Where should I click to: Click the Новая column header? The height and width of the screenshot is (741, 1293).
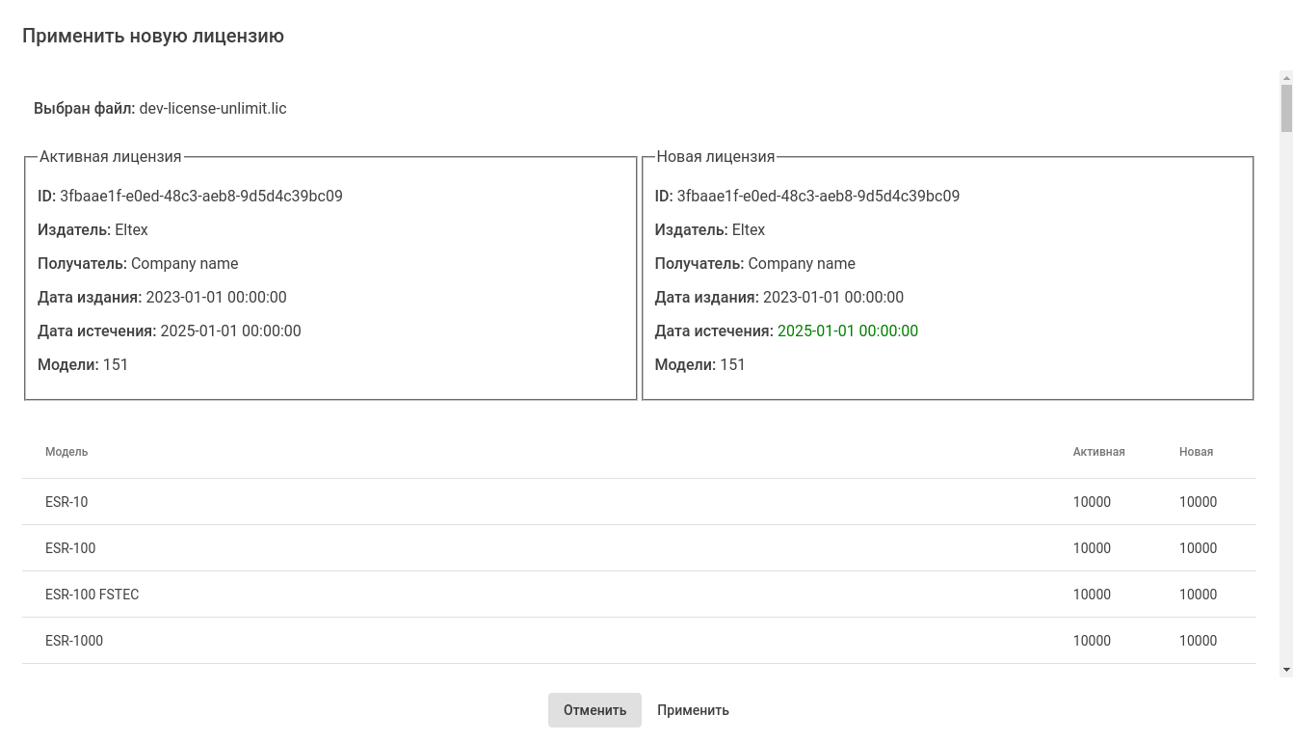(1196, 452)
